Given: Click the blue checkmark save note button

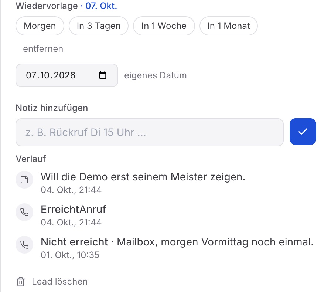Looking at the screenshot, I should pos(303,132).
